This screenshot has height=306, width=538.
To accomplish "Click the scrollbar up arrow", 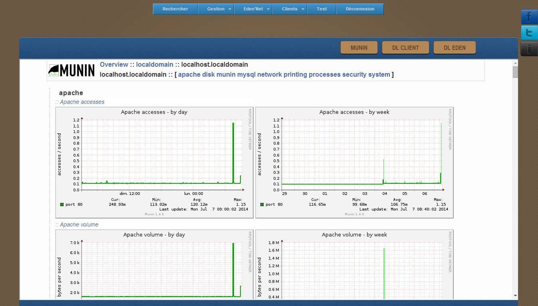I will point(515,63).
